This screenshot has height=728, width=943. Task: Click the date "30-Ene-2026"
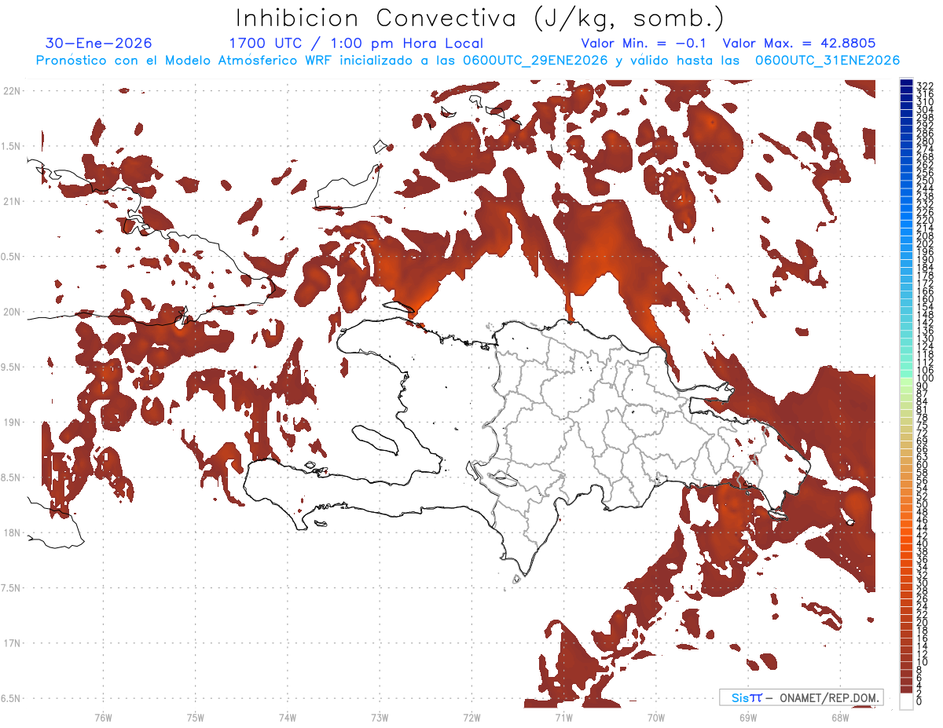[x=98, y=43]
